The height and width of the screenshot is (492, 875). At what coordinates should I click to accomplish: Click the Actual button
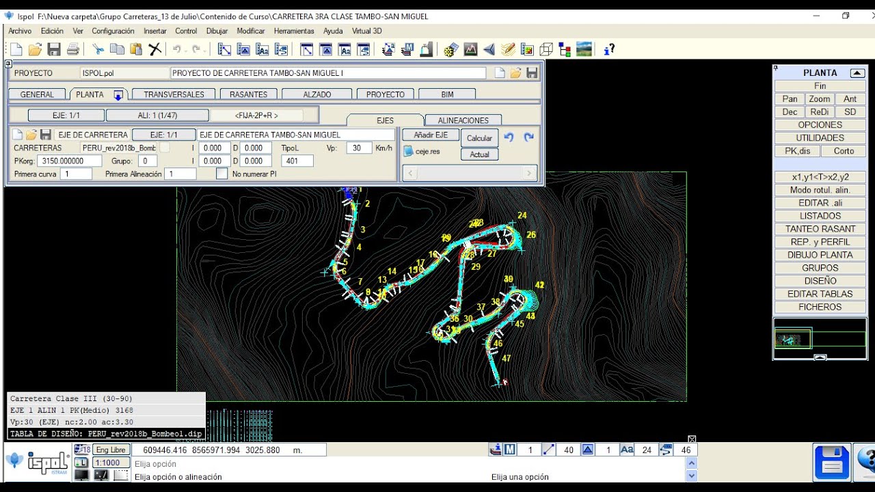(479, 154)
